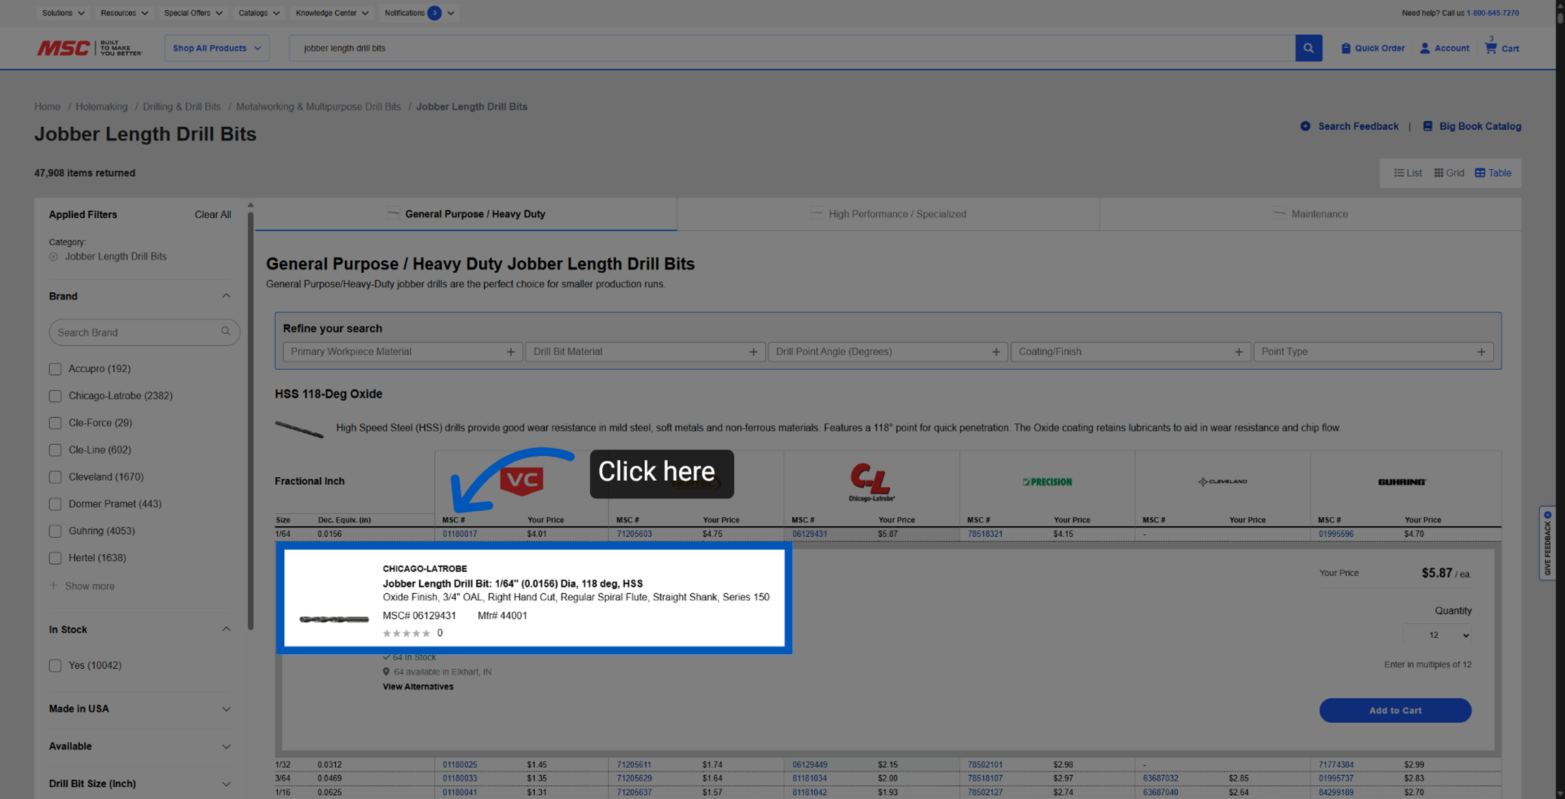This screenshot has height=799, width=1565.
Task: Open the Quantity dropdown showing 12
Action: coord(1437,635)
